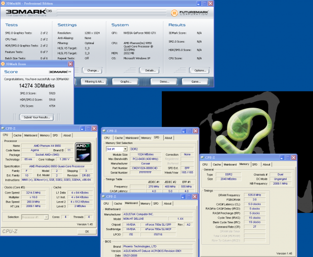The height and width of the screenshot is (257, 313).
Task: Click the AMD Phenom processor logo
Action: (x=83, y=152)
